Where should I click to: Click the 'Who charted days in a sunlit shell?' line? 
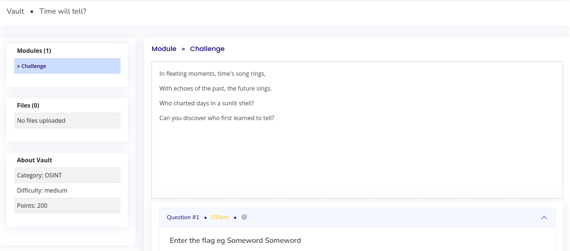point(207,103)
